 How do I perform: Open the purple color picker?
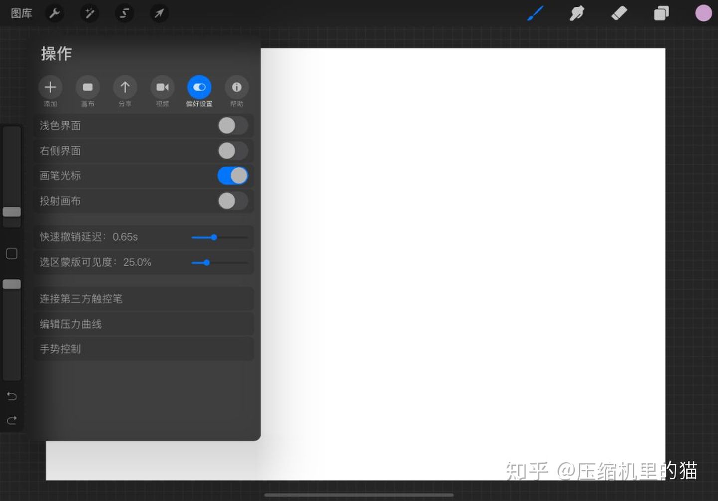tap(703, 13)
